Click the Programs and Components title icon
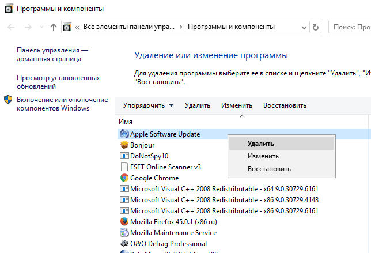 point(9,9)
